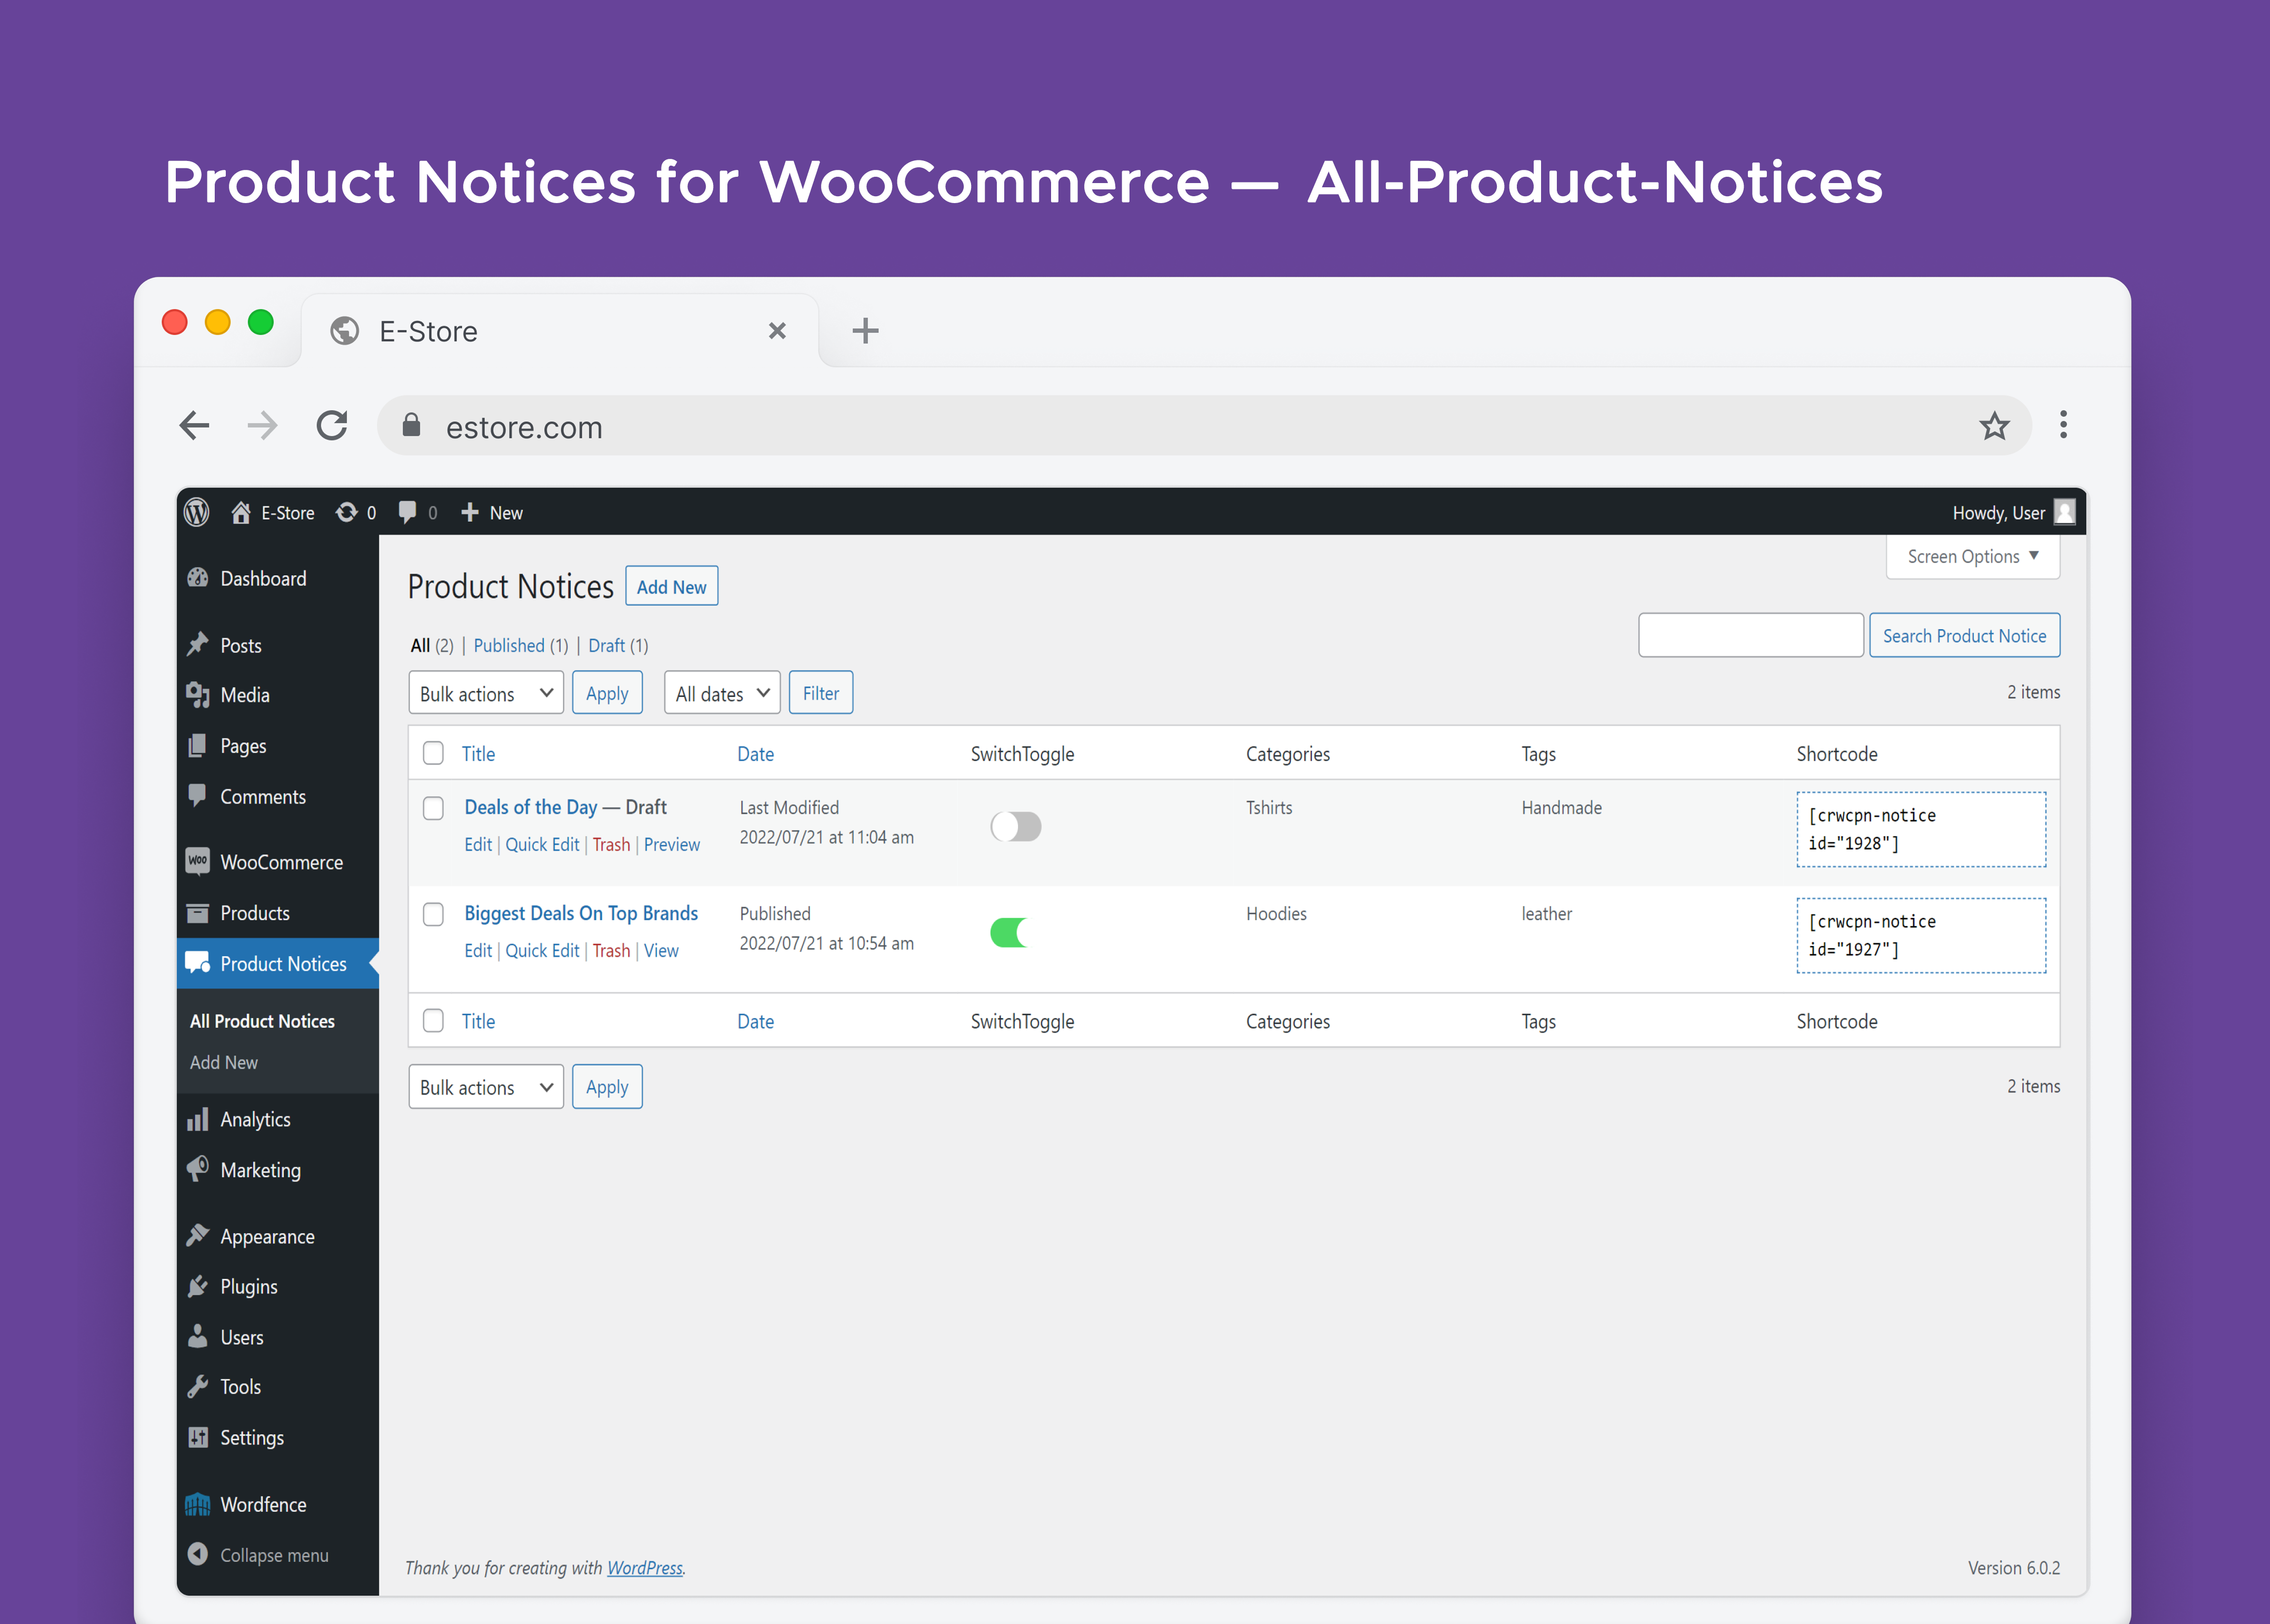The height and width of the screenshot is (1624, 2270).
Task: Click the top Apply button
Action: [x=607, y=693]
